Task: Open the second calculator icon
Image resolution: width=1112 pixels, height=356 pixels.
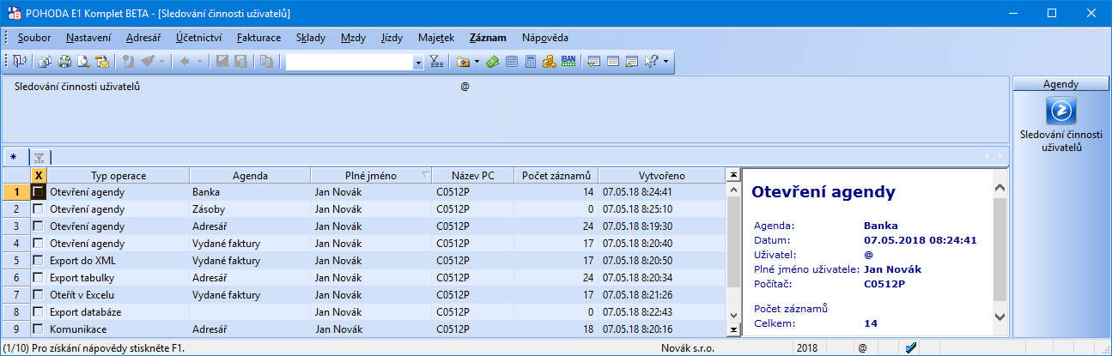Action: [x=531, y=62]
